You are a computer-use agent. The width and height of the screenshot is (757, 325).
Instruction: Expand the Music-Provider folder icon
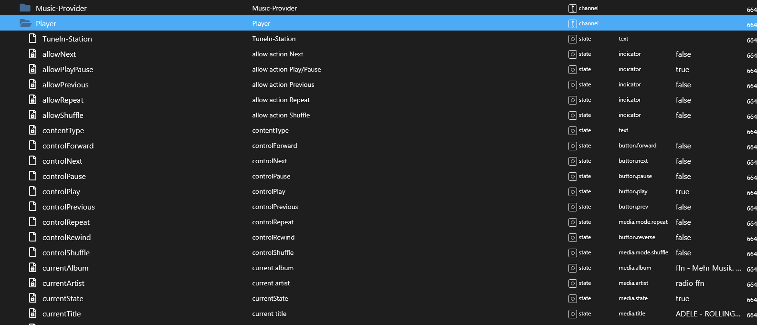point(25,8)
